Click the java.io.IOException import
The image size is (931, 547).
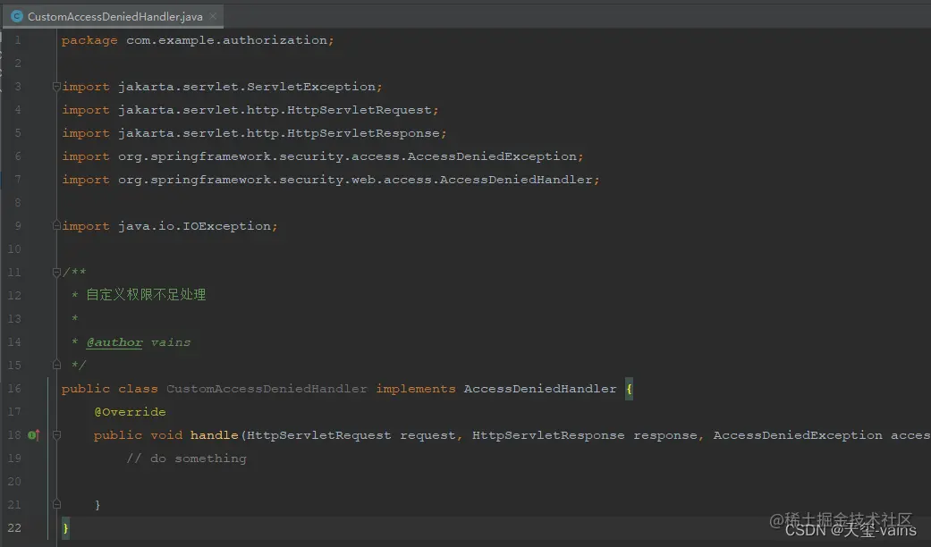(x=194, y=226)
